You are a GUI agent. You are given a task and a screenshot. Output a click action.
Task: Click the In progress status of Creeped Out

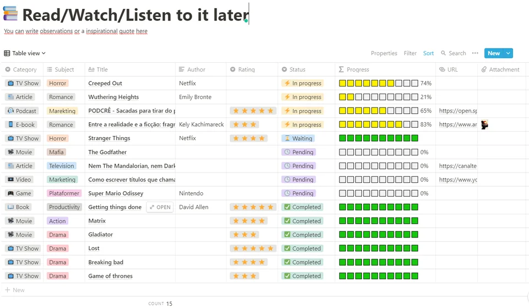(x=303, y=83)
